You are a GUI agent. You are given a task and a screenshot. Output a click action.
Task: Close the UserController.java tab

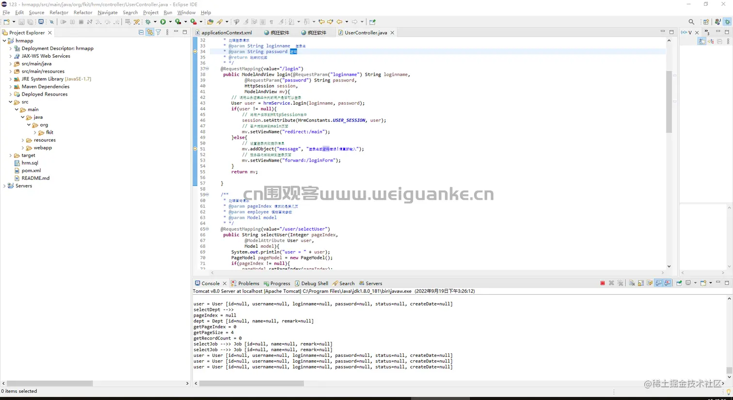(392, 32)
